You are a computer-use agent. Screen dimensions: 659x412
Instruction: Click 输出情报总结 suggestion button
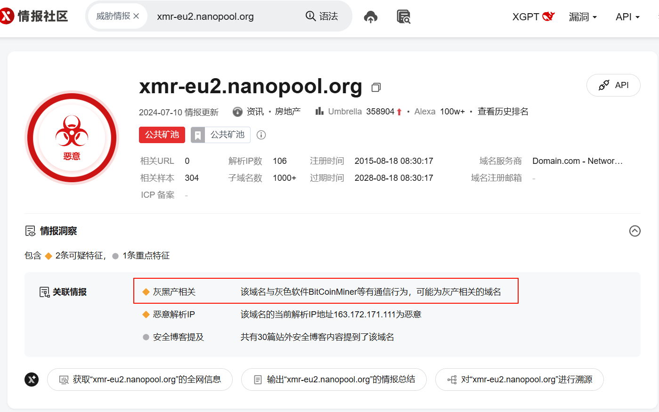tap(334, 380)
